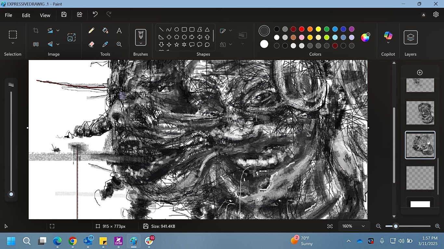This screenshot has height=249, width=444.
Task: Toggle the Layers panel button
Action: pos(411,37)
